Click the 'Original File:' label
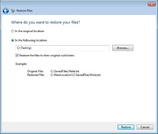This screenshot has width=158, height=134. point(35,71)
